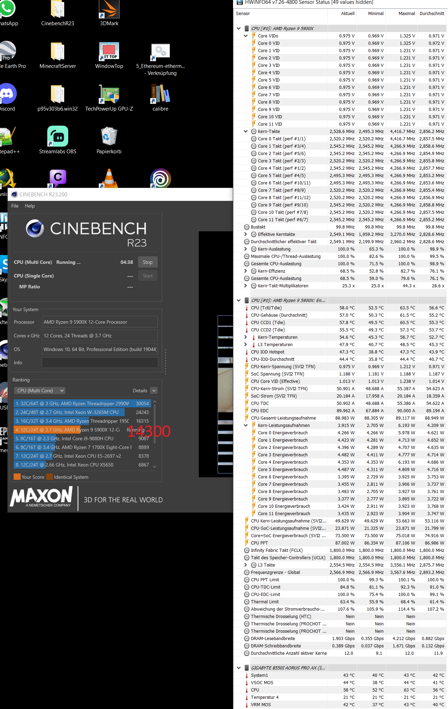The width and height of the screenshot is (448, 709).
Task: Select the VRM MOS temperature row
Action: click(x=340, y=705)
